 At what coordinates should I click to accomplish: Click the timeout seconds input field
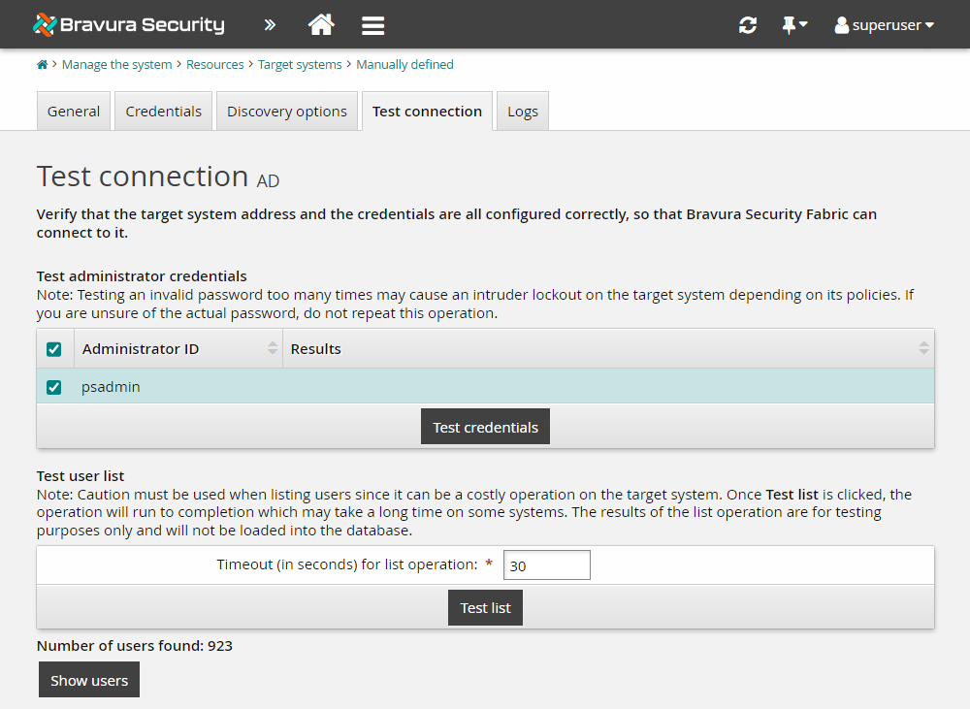546,564
